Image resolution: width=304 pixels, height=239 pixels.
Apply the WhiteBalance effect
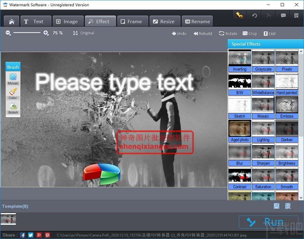tap(263, 84)
